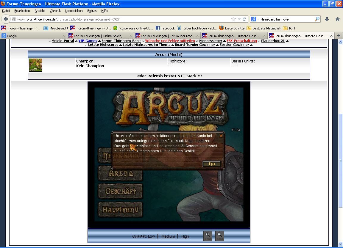Open the Monatssieger link
This screenshot has width=343, height=248.
(x=211, y=41)
